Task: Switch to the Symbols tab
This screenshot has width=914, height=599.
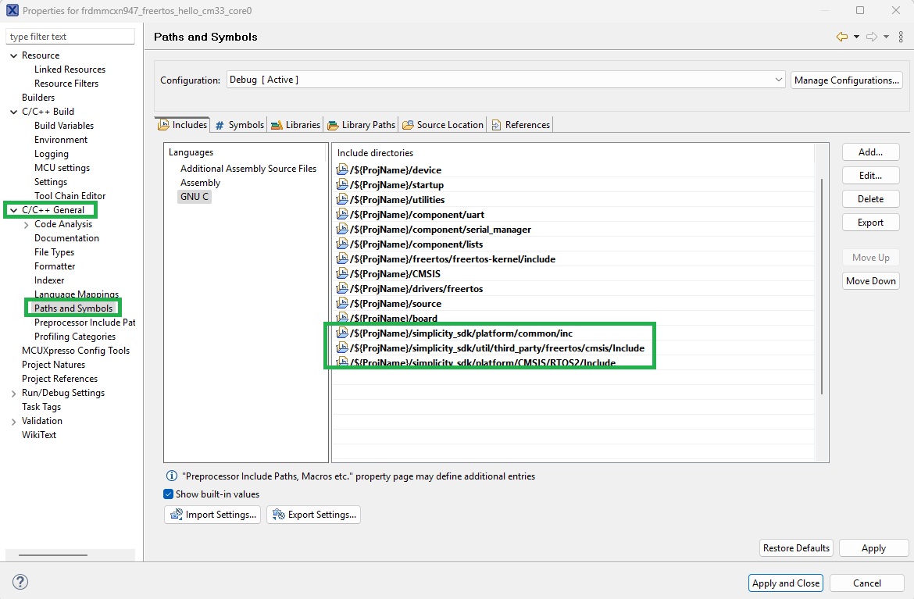Action: (239, 124)
